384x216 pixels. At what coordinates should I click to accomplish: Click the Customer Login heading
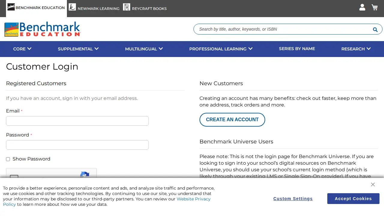point(42,67)
